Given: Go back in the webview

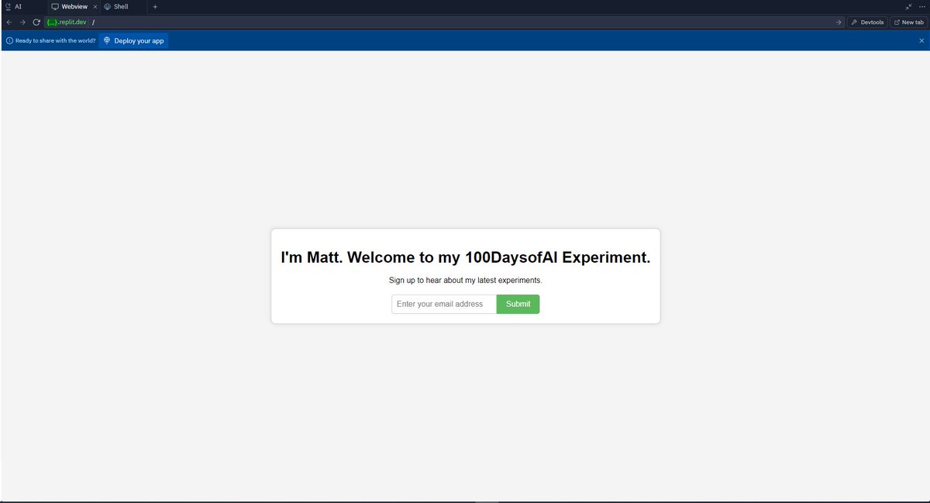Looking at the screenshot, I should coord(9,22).
